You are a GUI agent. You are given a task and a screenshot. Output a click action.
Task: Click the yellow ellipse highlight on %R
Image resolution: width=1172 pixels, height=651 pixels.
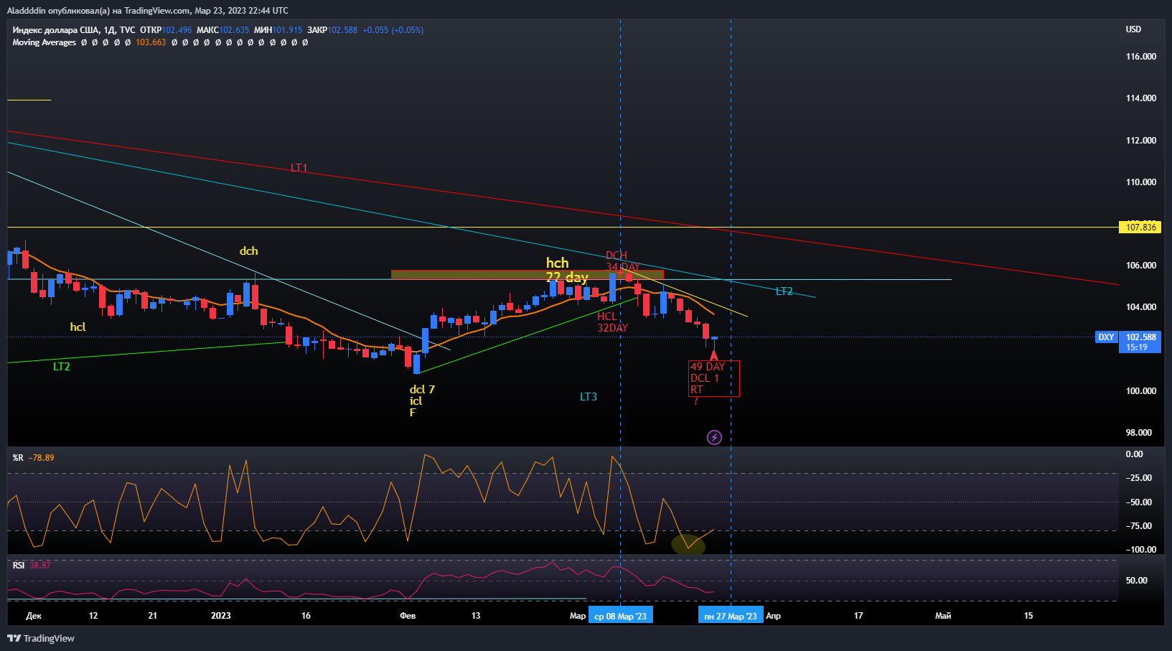tap(688, 544)
